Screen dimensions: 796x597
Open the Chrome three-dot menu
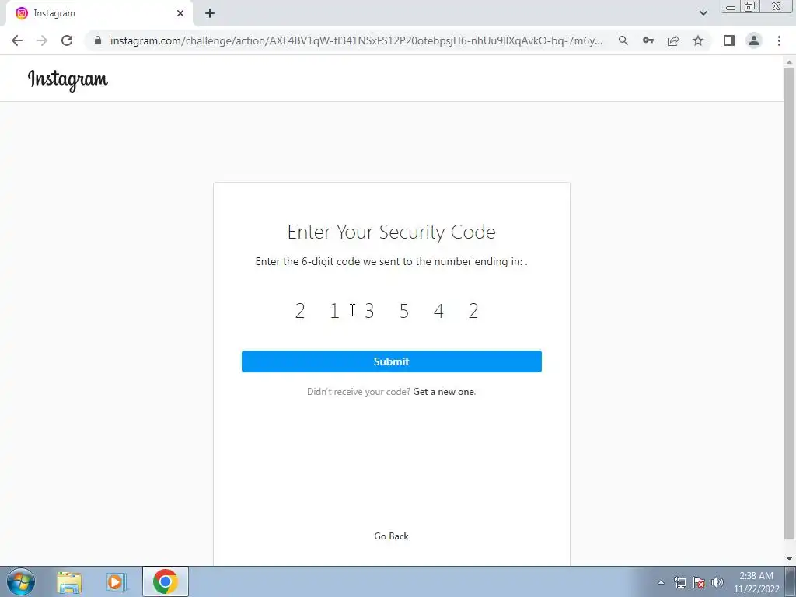tap(779, 40)
